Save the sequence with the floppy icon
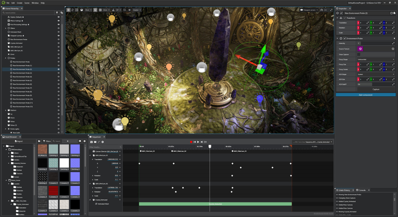This screenshot has width=398, height=217. pyautogui.click(x=91, y=142)
